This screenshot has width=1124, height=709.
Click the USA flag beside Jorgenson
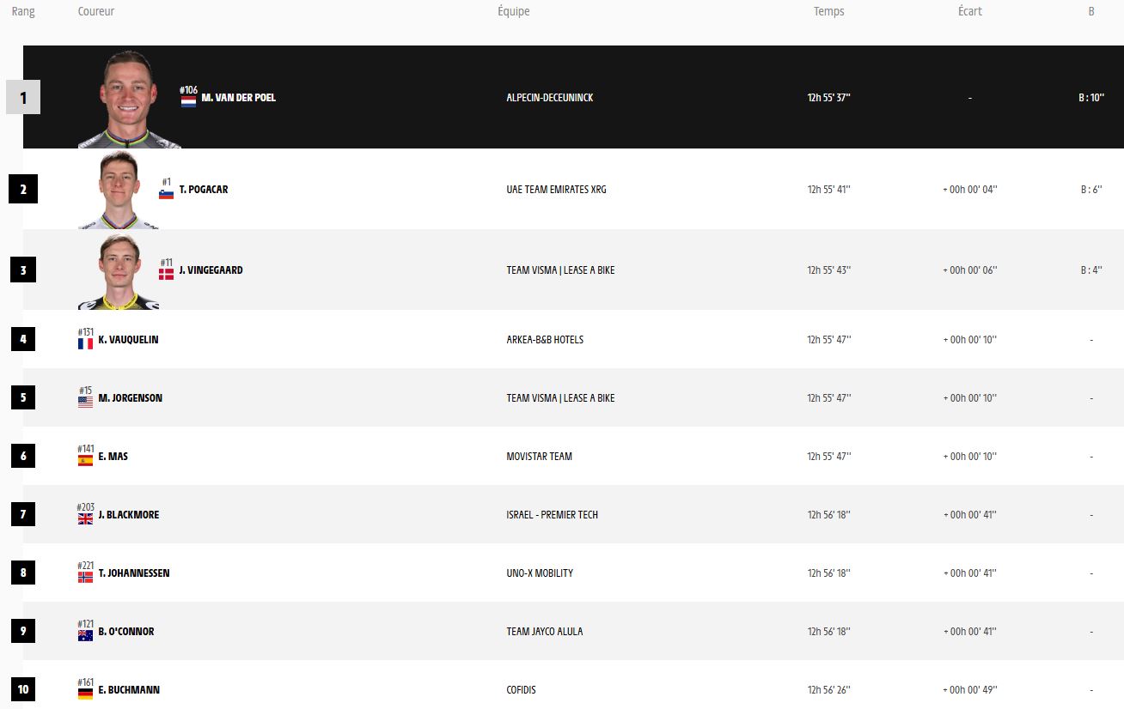coord(85,402)
